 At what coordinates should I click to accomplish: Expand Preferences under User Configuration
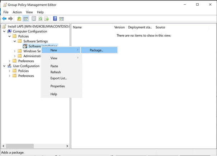9,76
